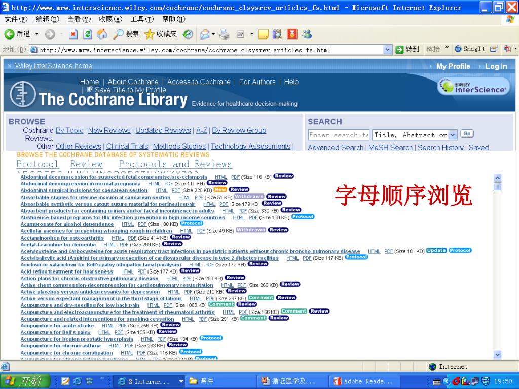Expand the Links (链接) toolbar chevron

coord(447,47)
